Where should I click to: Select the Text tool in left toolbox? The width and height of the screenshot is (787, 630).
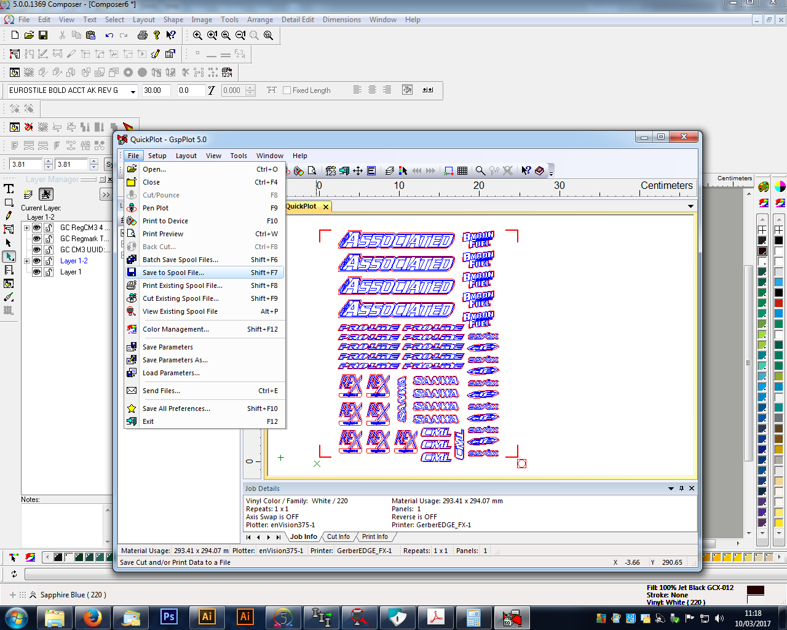pos(9,189)
